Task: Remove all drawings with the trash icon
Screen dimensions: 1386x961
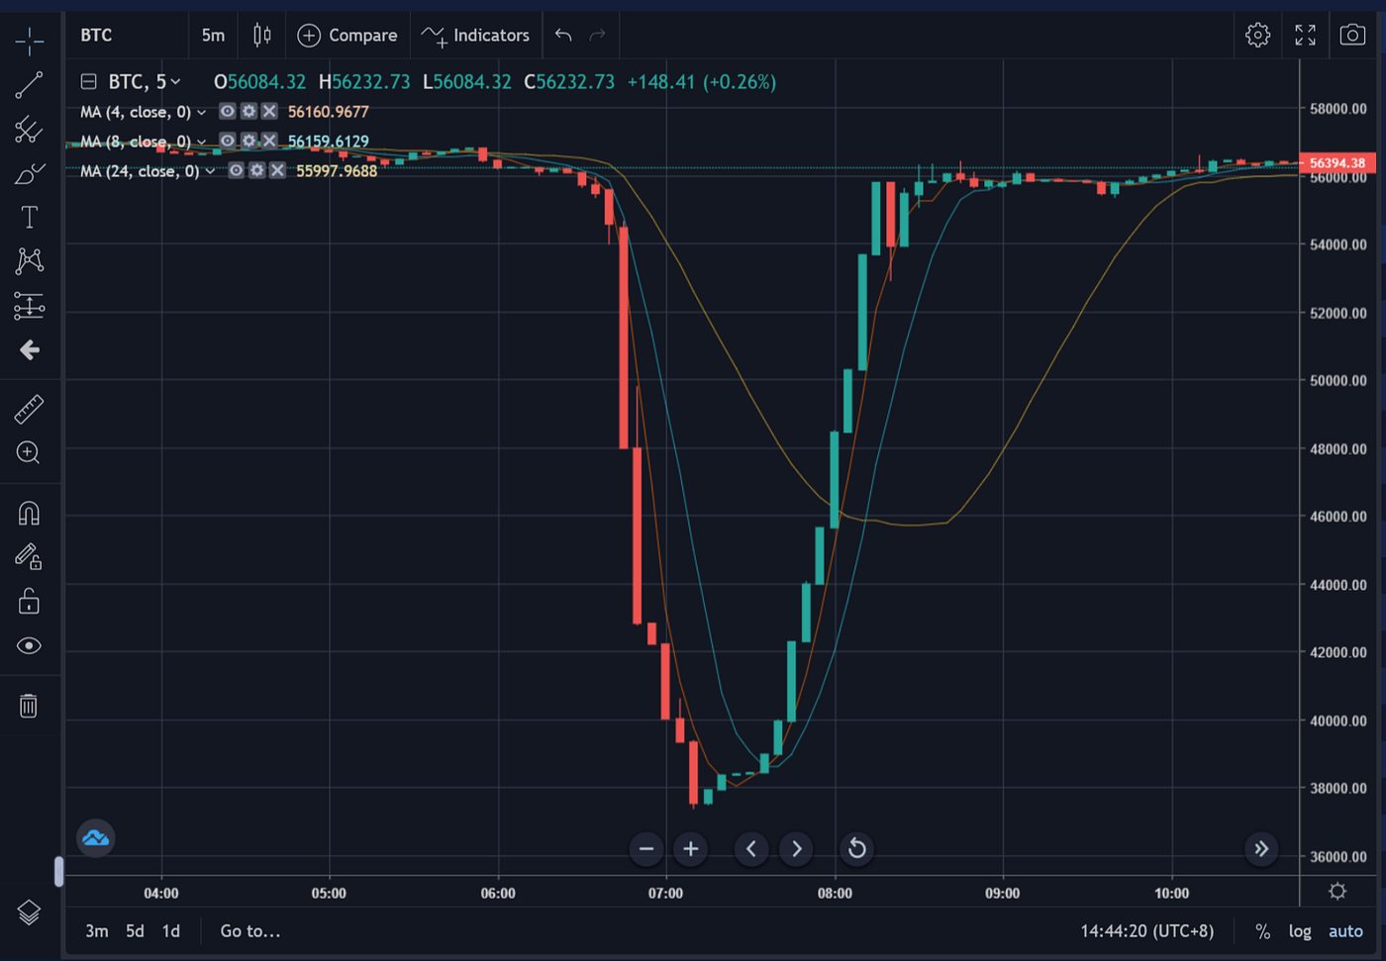Action: 29,706
